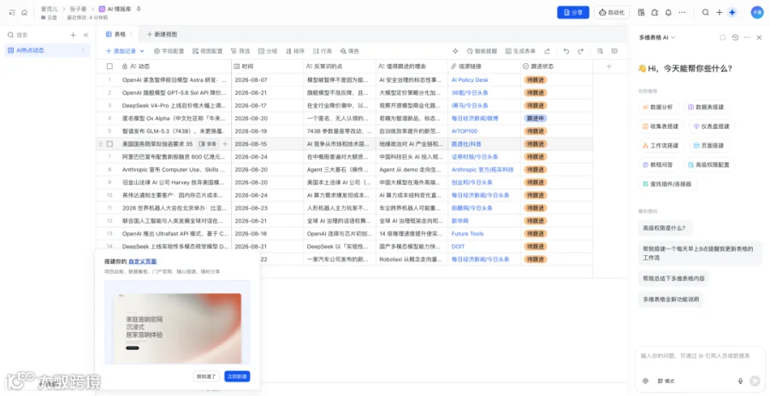This screenshot has height=396, width=770.
Task: Open 字段配置 field settings
Action: [x=169, y=51]
